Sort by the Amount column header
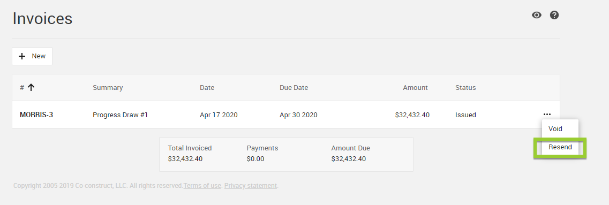The height and width of the screenshot is (205, 609). pos(415,88)
